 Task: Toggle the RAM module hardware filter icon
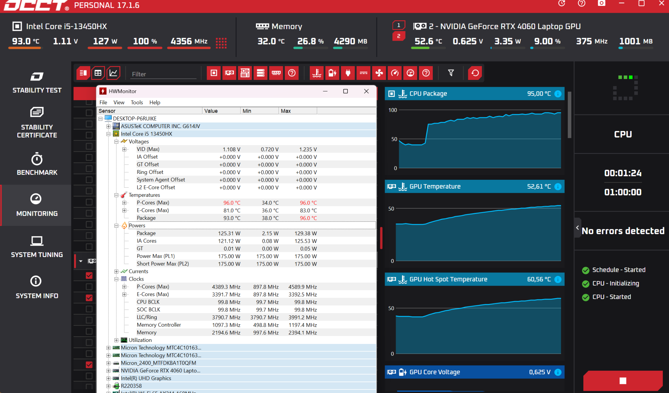coord(276,73)
